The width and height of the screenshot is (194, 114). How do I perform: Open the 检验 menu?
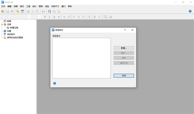point(47,6)
